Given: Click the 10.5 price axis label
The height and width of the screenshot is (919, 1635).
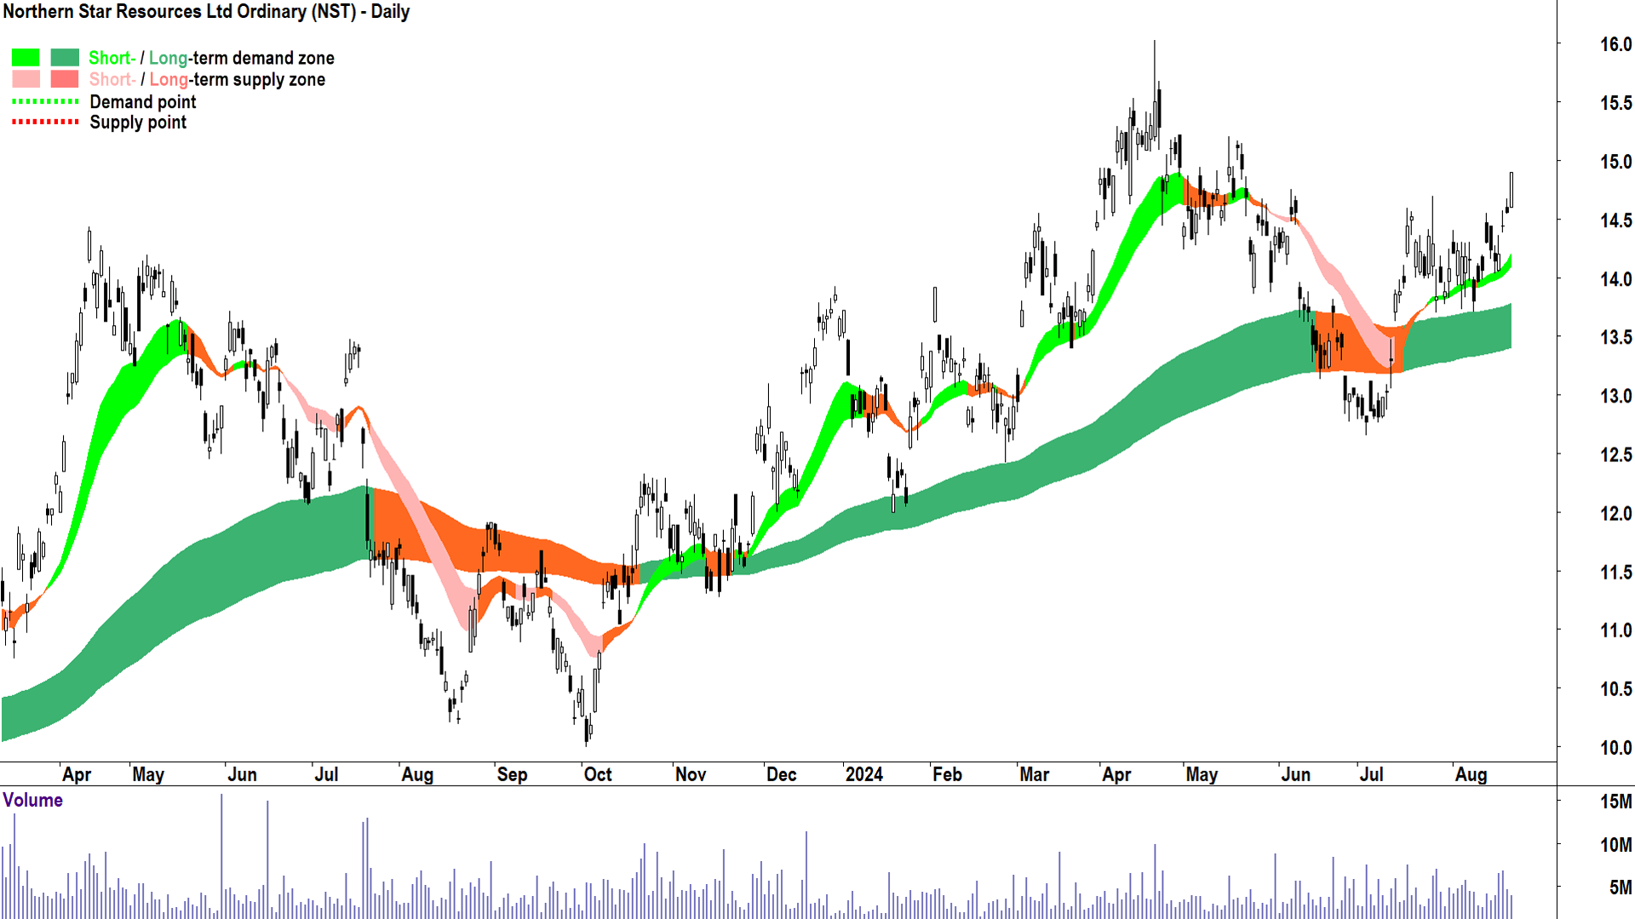Looking at the screenshot, I should coord(1615,689).
